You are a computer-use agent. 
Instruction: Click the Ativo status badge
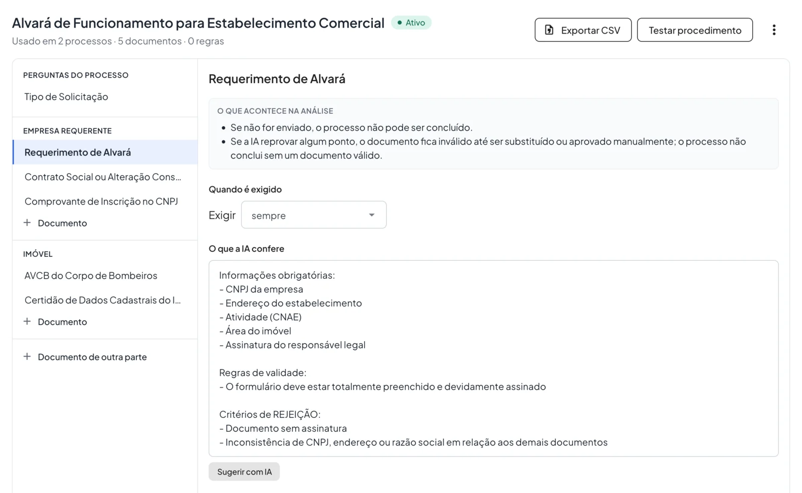411,23
